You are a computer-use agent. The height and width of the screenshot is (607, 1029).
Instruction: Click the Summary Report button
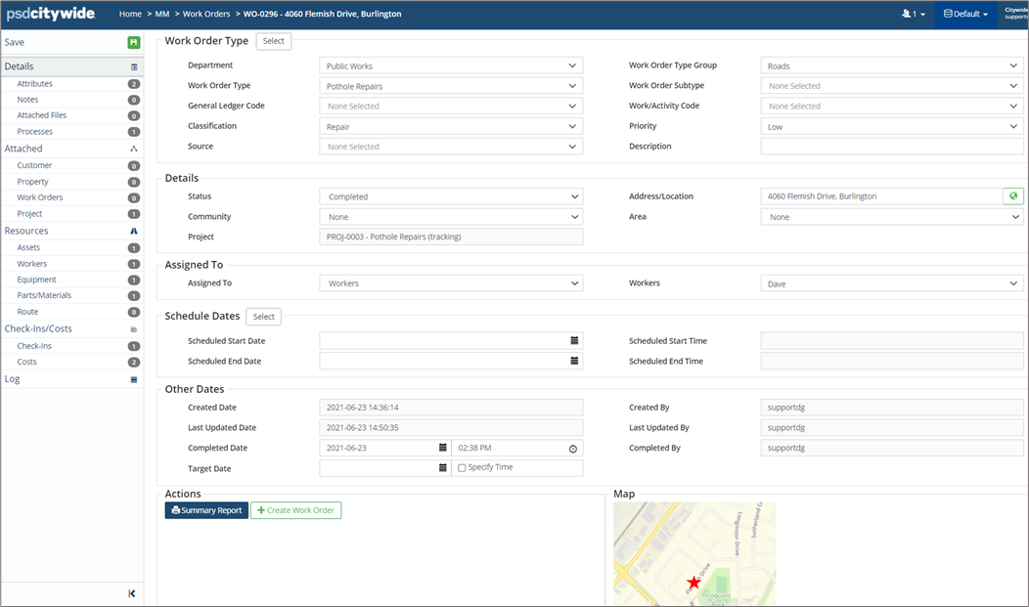[x=206, y=510]
